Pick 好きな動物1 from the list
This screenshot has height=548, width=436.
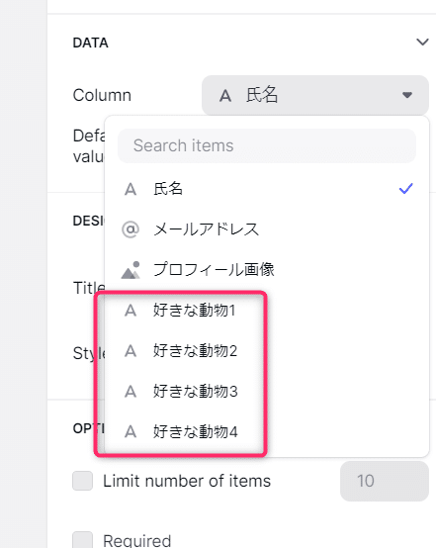tap(267, 310)
